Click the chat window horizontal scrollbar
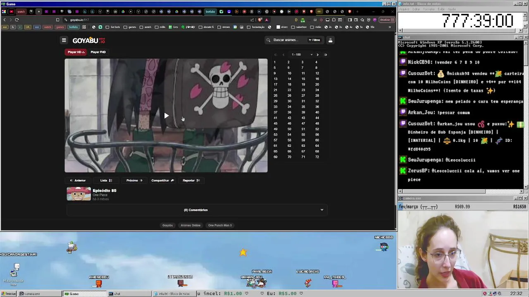529x297 pixels. pos(461,191)
